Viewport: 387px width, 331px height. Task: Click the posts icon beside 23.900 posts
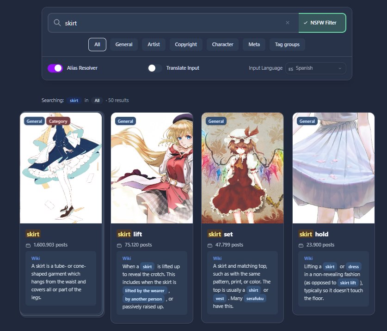pos(301,245)
